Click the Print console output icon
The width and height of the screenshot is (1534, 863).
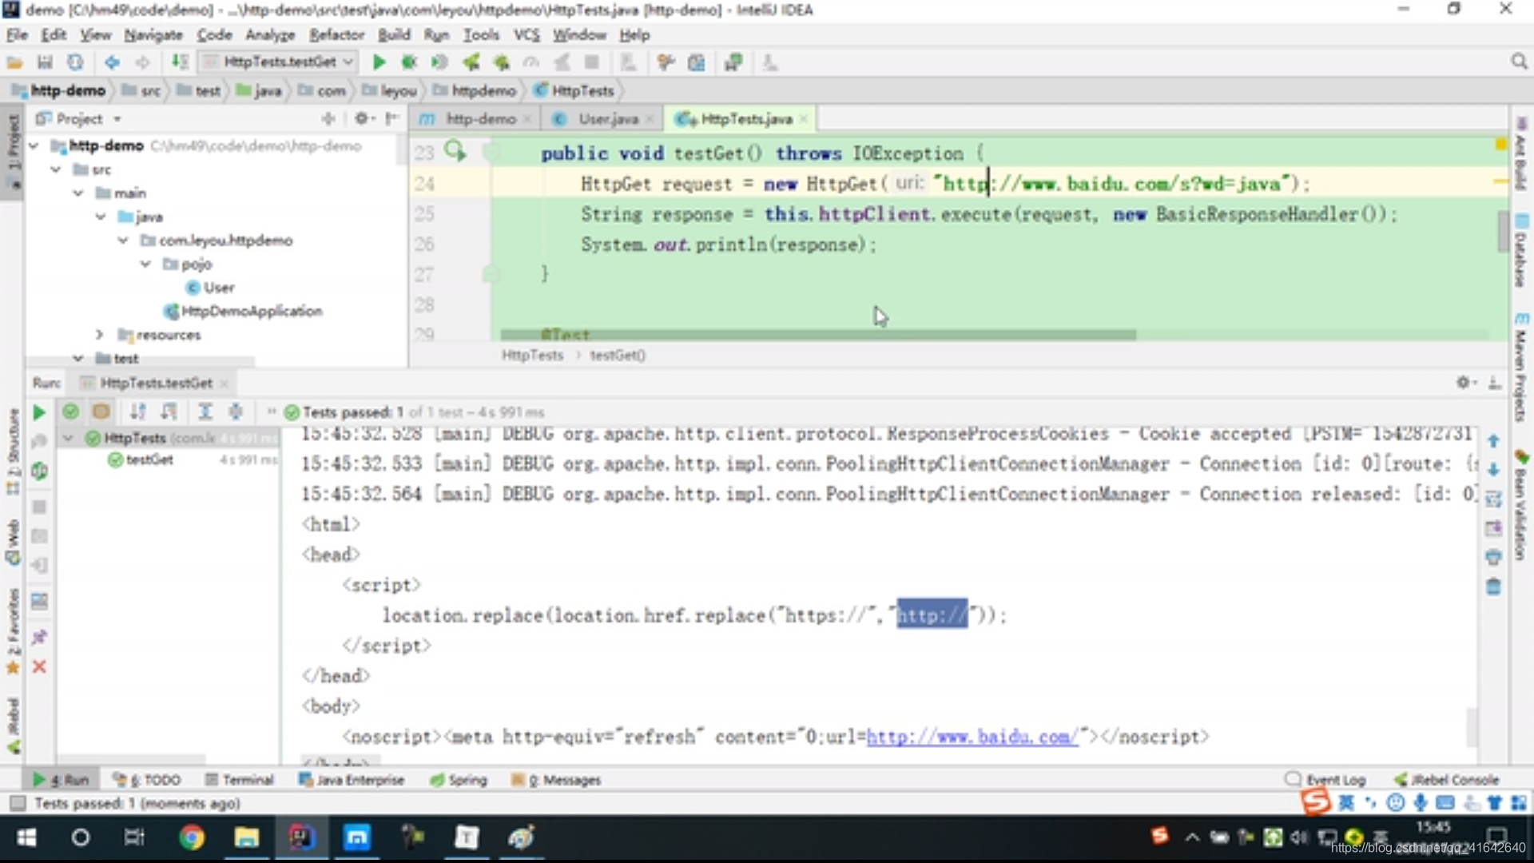click(1493, 558)
